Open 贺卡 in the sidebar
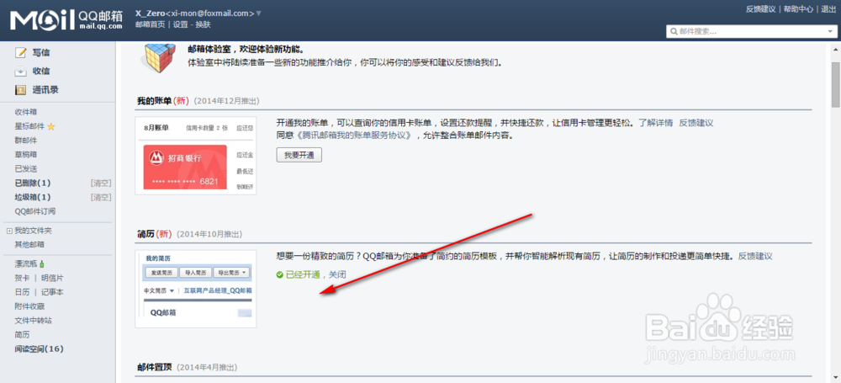 [x=22, y=279]
